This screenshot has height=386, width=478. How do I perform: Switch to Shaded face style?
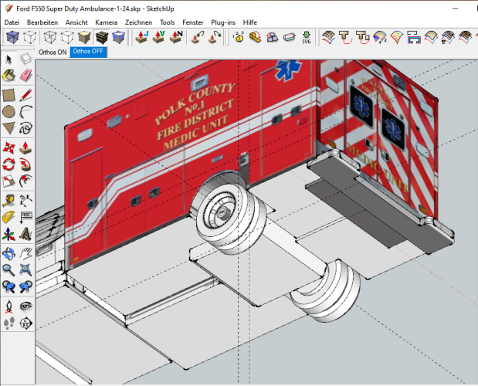coord(84,37)
